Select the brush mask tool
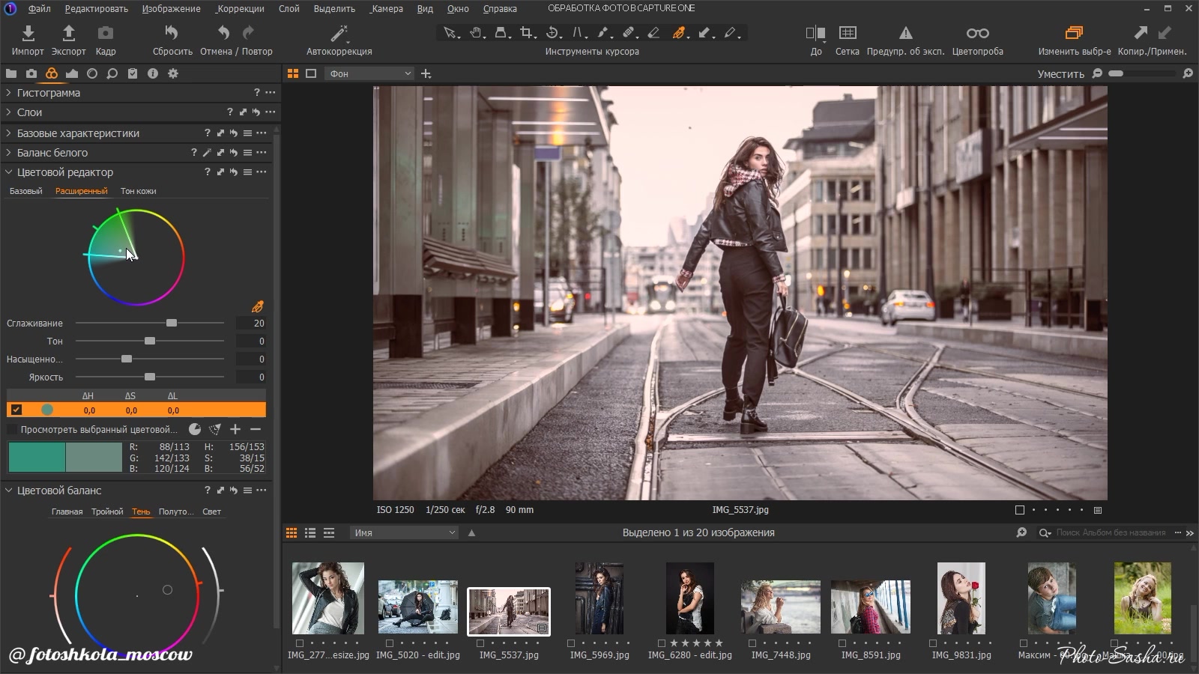Screen dimensions: 1199x674 click(602, 33)
